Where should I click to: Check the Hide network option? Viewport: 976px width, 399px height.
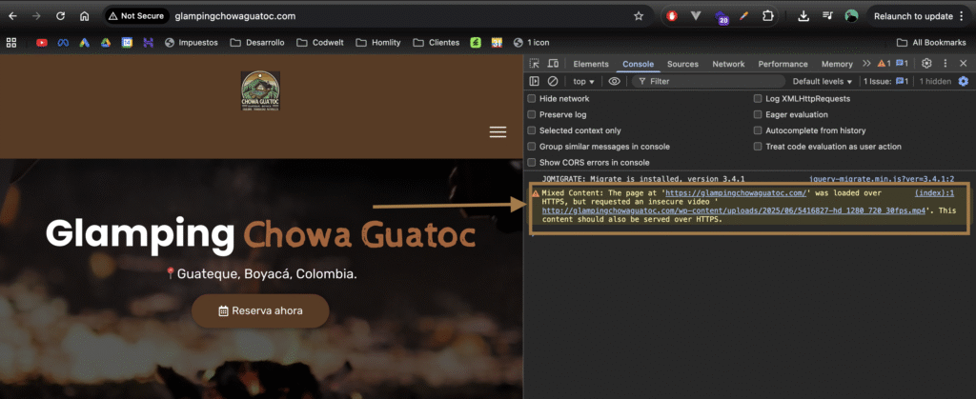[x=532, y=99]
